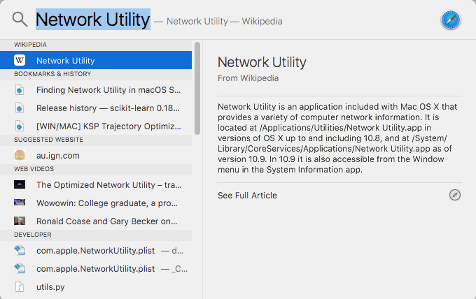Image resolution: width=476 pixels, height=299 pixels.
Task: Select the Network Utility Wikipedia result
Action: click(x=96, y=60)
